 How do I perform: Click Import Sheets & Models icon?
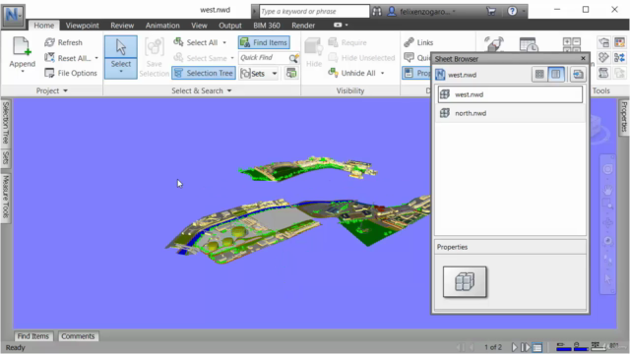[x=578, y=75]
